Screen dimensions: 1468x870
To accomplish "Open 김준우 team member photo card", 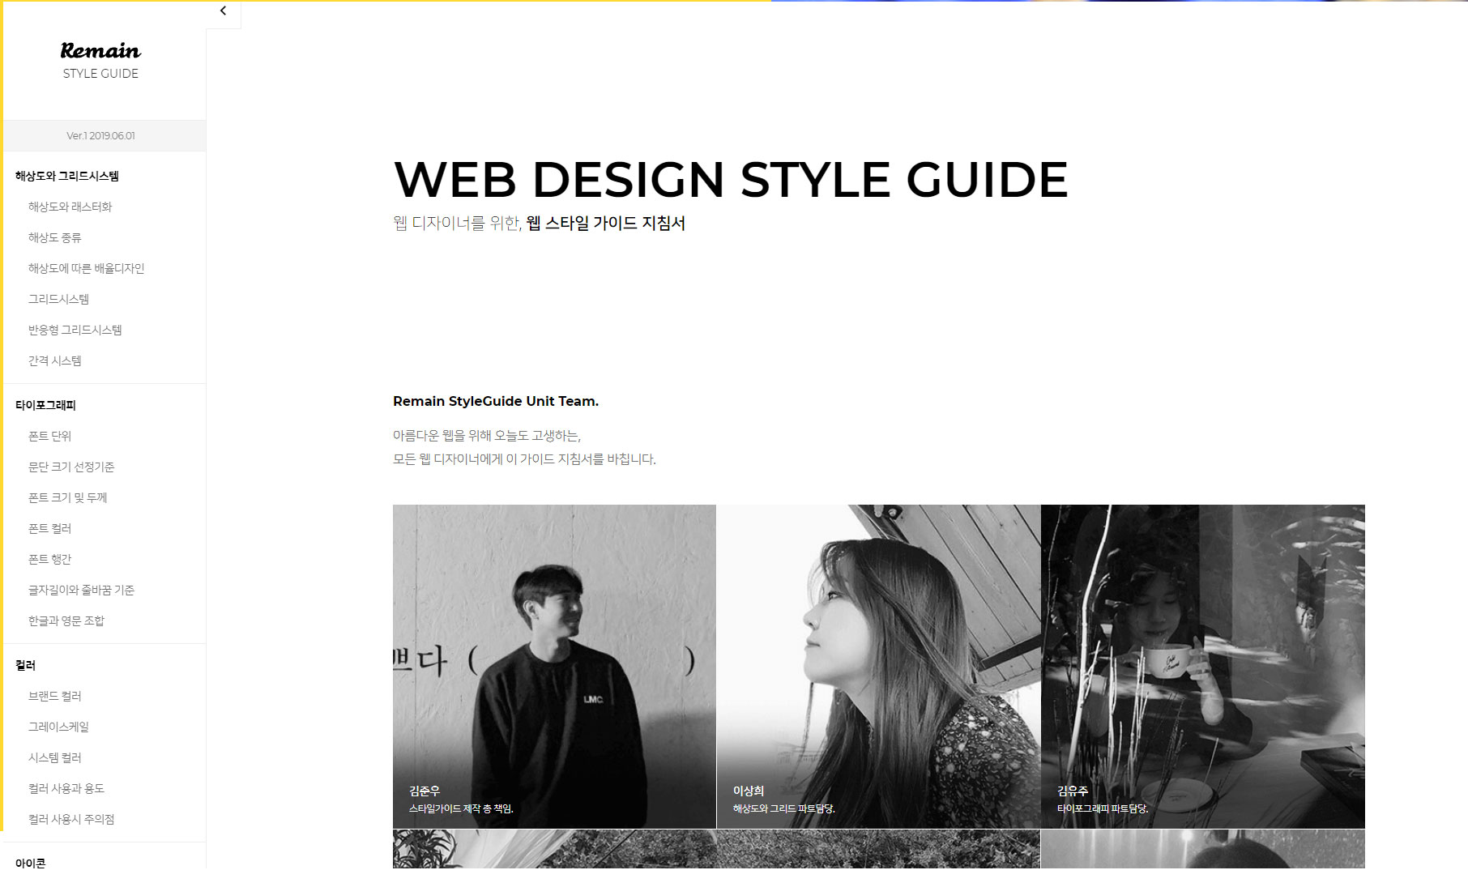I will tap(554, 667).
